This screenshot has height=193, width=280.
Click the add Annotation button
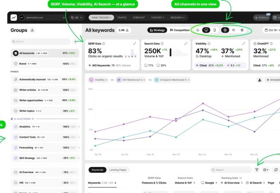click(273, 80)
